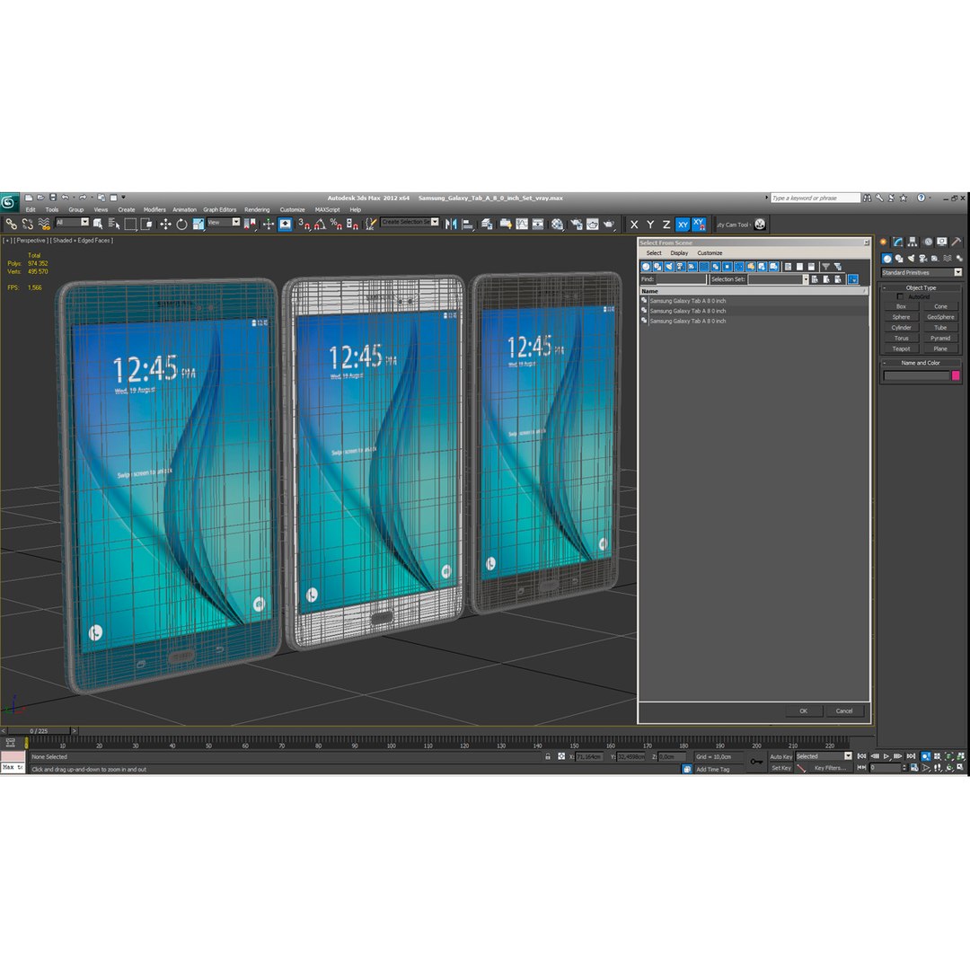Toggle the Spinner Snap button

click(352, 224)
